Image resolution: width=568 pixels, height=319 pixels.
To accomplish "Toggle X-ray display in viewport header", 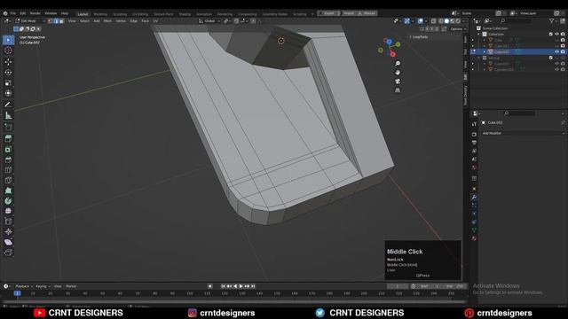I will point(434,21).
